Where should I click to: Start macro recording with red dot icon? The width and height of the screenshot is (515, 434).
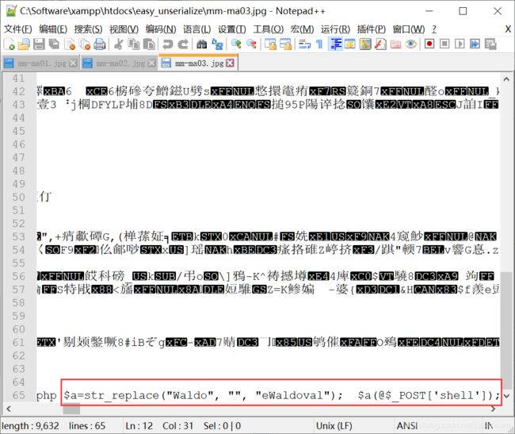[429, 44]
